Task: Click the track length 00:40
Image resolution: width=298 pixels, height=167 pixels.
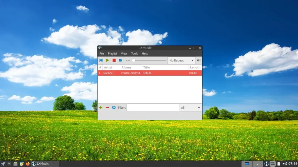Action: pyautogui.click(x=193, y=73)
